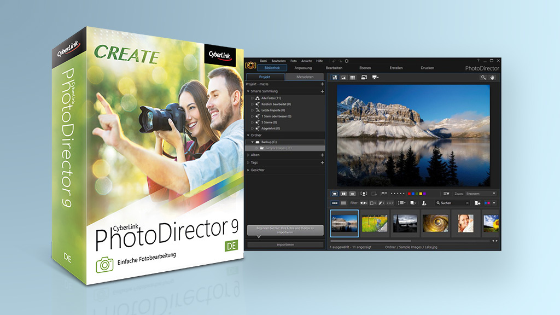Image resolution: width=560 pixels, height=315 pixels.
Task: Activate the hand pan tool
Action: click(x=492, y=78)
